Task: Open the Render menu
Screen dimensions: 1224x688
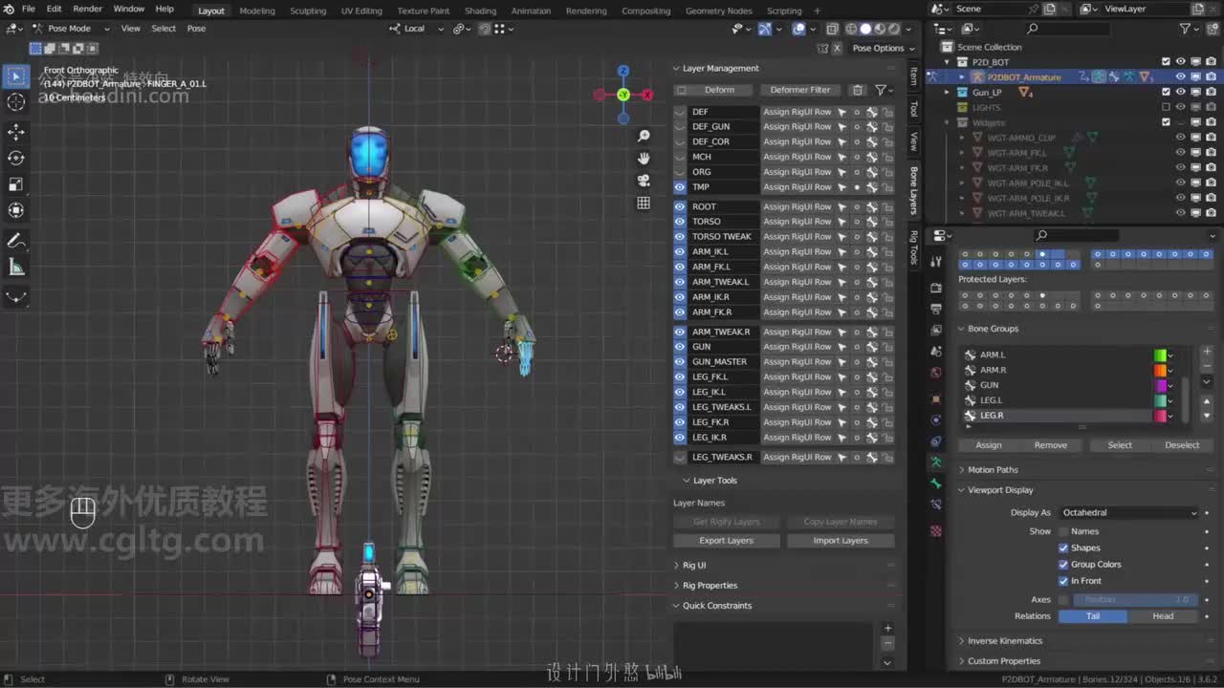Action: tap(87, 9)
